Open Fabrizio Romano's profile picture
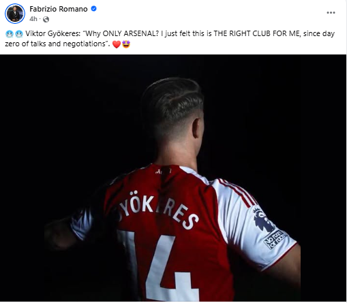The width and height of the screenshot is (347, 303). click(15, 14)
